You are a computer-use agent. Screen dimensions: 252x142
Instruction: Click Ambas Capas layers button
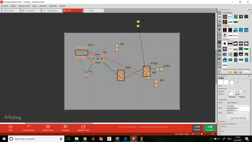tap(48, 128)
